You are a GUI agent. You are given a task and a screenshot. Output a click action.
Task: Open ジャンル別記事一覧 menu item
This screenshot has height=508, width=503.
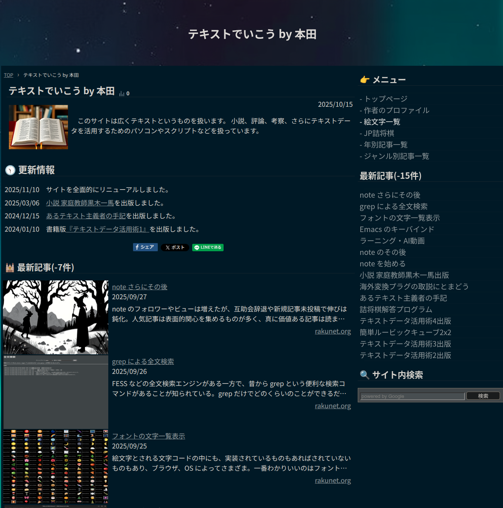click(x=396, y=156)
